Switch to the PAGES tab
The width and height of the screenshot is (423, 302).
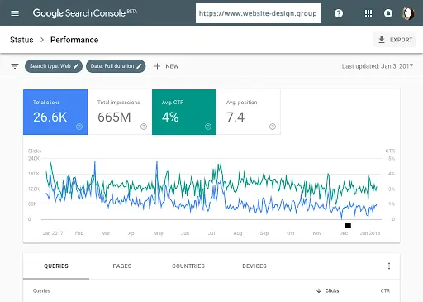pos(122,266)
